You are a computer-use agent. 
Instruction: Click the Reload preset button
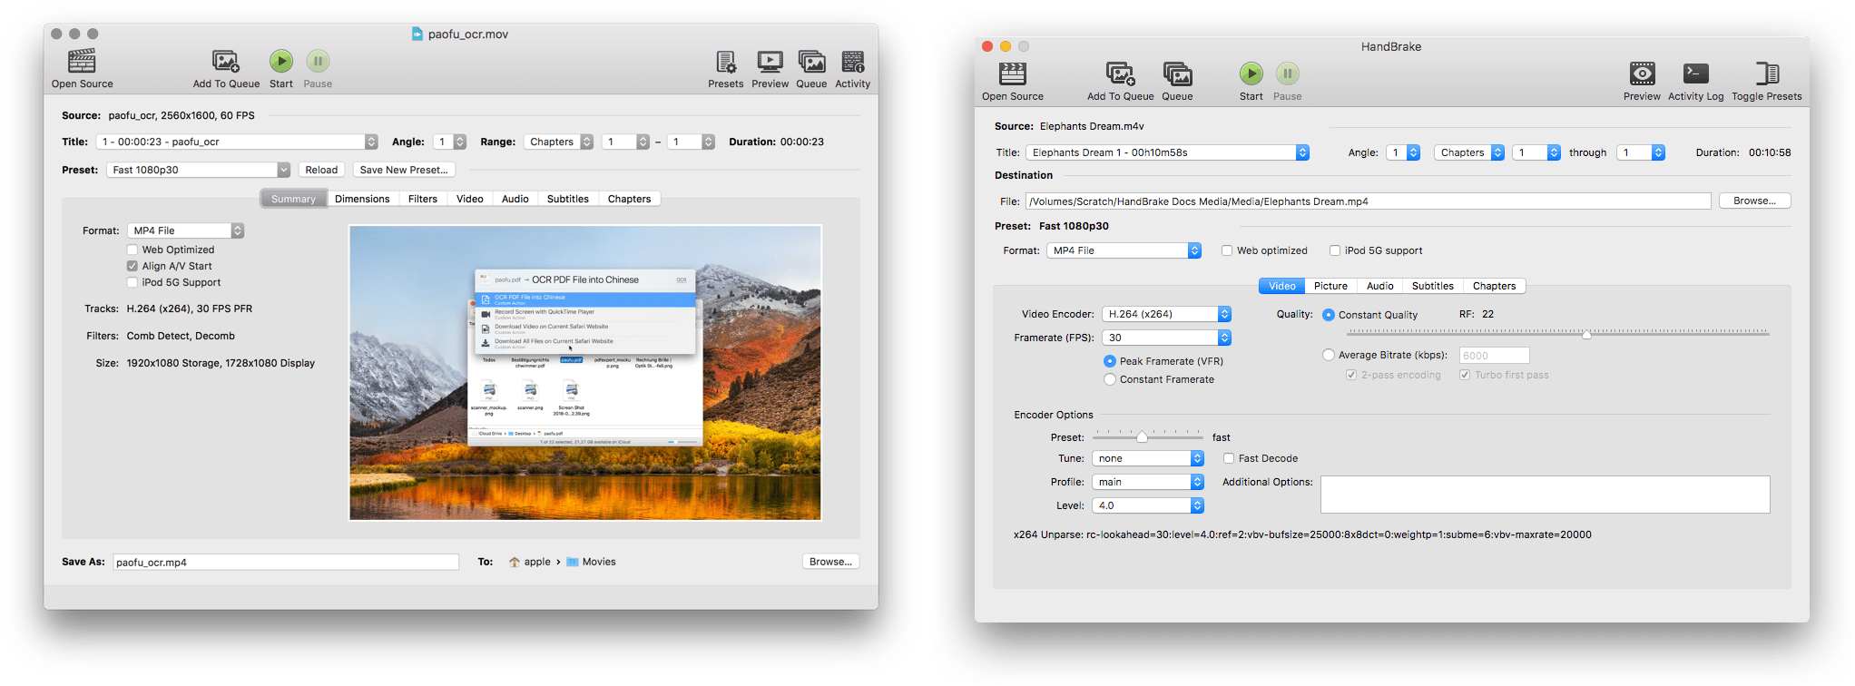click(x=321, y=170)
